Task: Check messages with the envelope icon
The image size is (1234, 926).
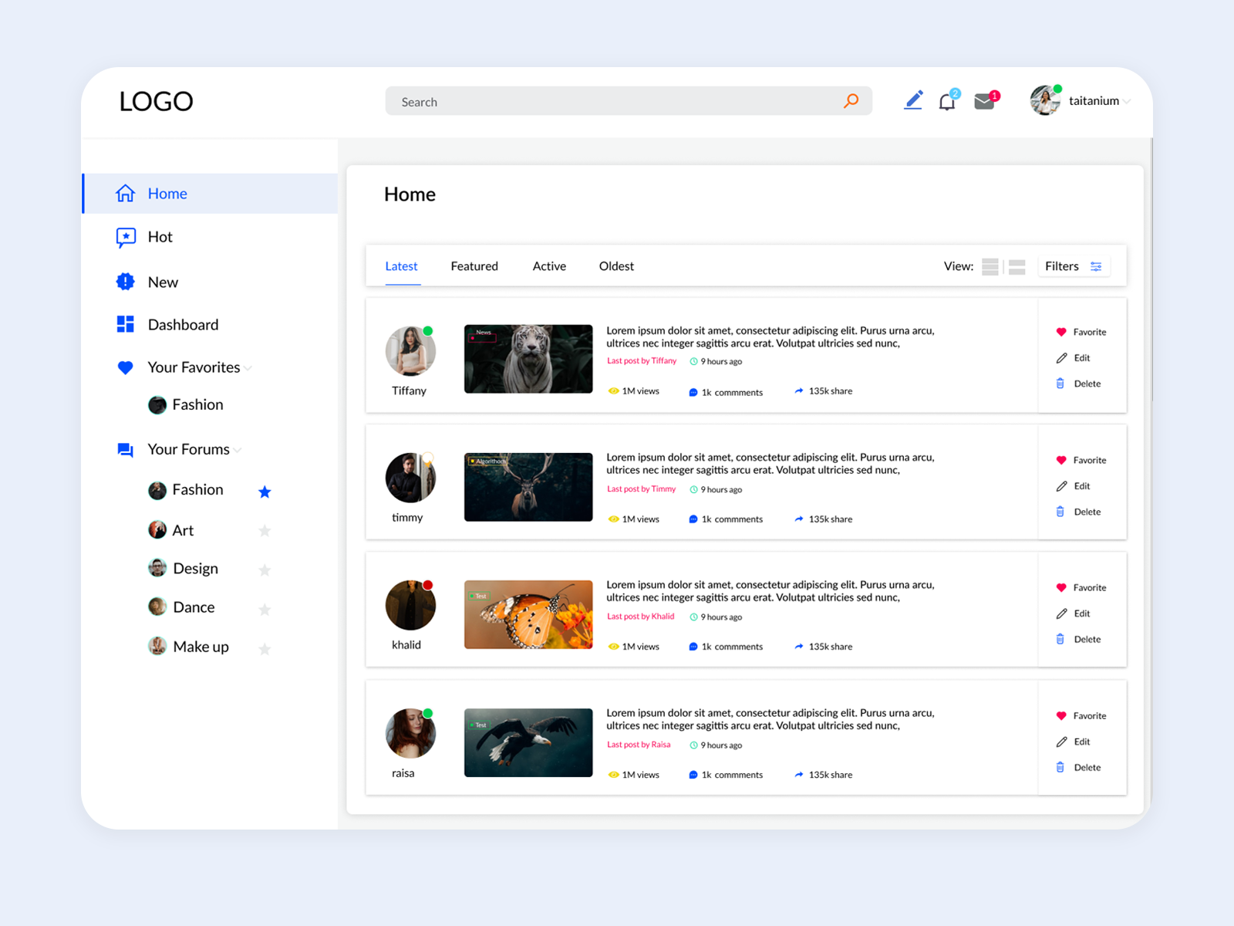Action: (983, 100)
